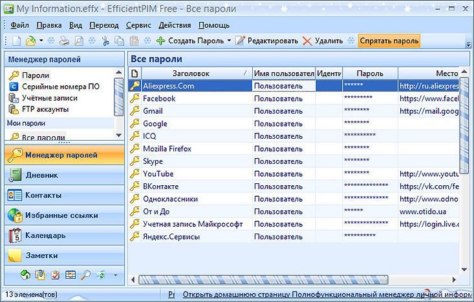Click the horizontal scrollbar thumb of table
Image resolution: width=474 pixels, height=302 pixels.
point(263,279)
